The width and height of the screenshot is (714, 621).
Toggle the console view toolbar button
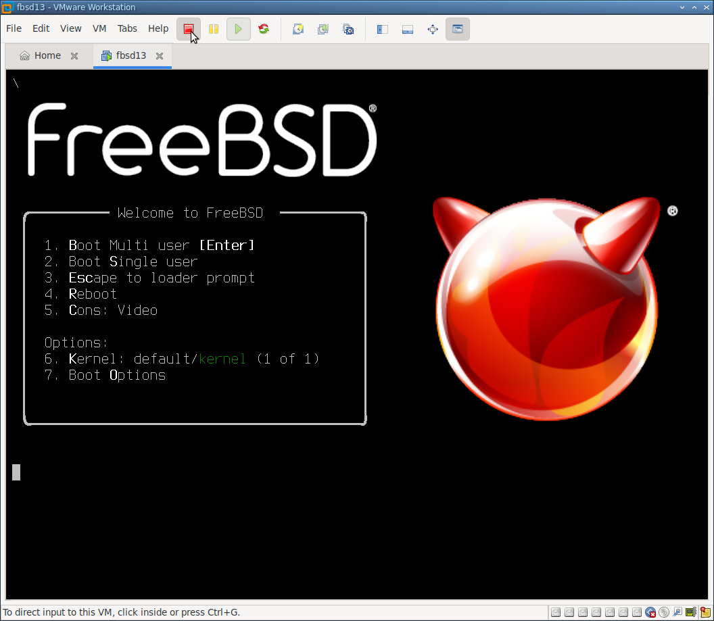coord(458,29)
